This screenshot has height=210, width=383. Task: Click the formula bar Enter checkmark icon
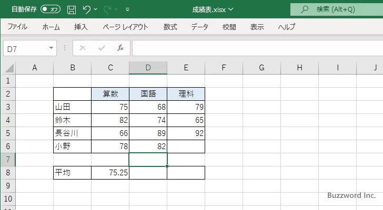tap(101, 48)
